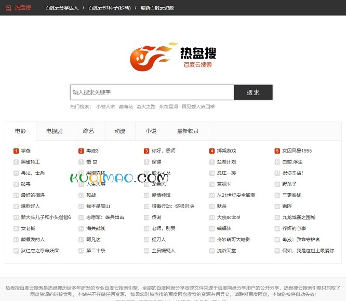Click the 搜索 search button
Screen dimensions: 346x301
click(x=254, y=92)
